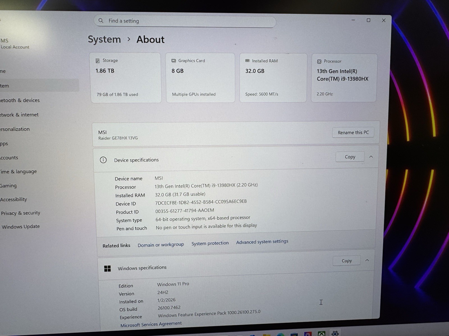The width and height of the screenshot is (449, 336).
Task: Click the 1.86 TB storage value
Action: tap(105, 71)
